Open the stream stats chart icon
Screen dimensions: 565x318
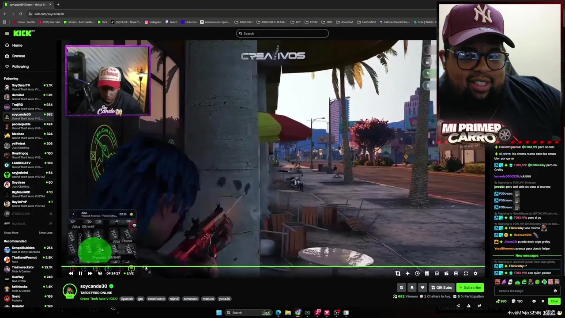(x=427, y=273)
